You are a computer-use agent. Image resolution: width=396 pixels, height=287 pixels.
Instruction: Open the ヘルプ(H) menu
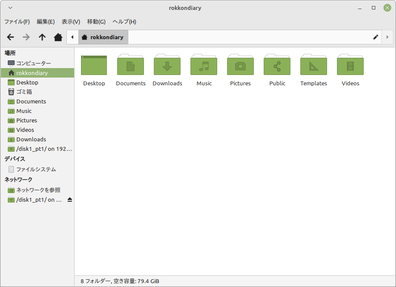(124, 22)
